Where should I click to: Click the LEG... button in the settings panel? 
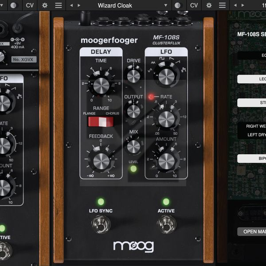point(251,79)
